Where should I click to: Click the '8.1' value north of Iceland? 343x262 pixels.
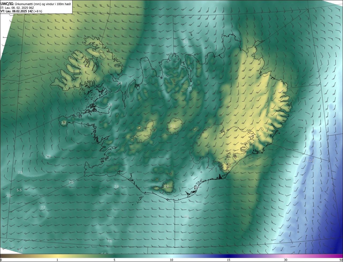click(x=186, y=42)
